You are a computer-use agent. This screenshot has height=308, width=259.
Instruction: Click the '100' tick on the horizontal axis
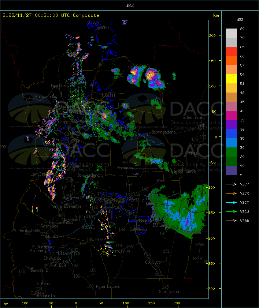click(126, 303)
